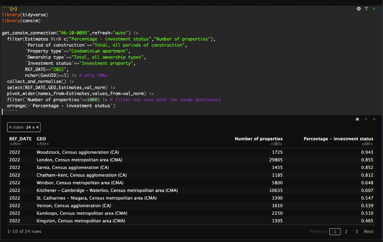Screen dimensions: 383x242
Task: Open chunk options gear icon
Action: click(x=358, y=9)
